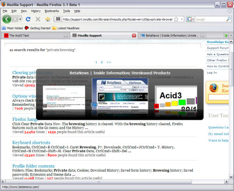Go to results page 1

(96, 62)
